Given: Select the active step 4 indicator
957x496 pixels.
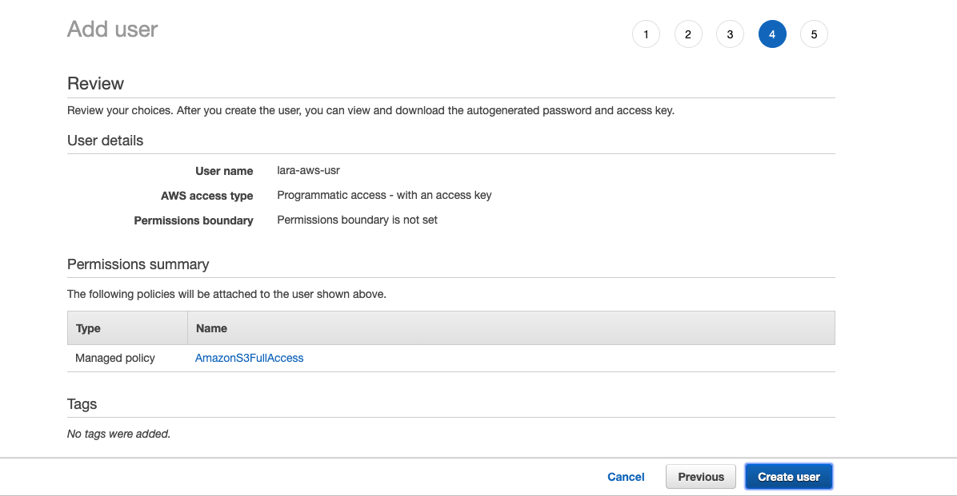Looking at the screenshot, I should (772, 34).
